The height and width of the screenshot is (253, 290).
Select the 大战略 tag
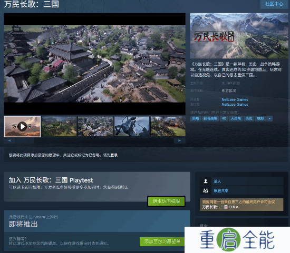(x=236, y=118)
